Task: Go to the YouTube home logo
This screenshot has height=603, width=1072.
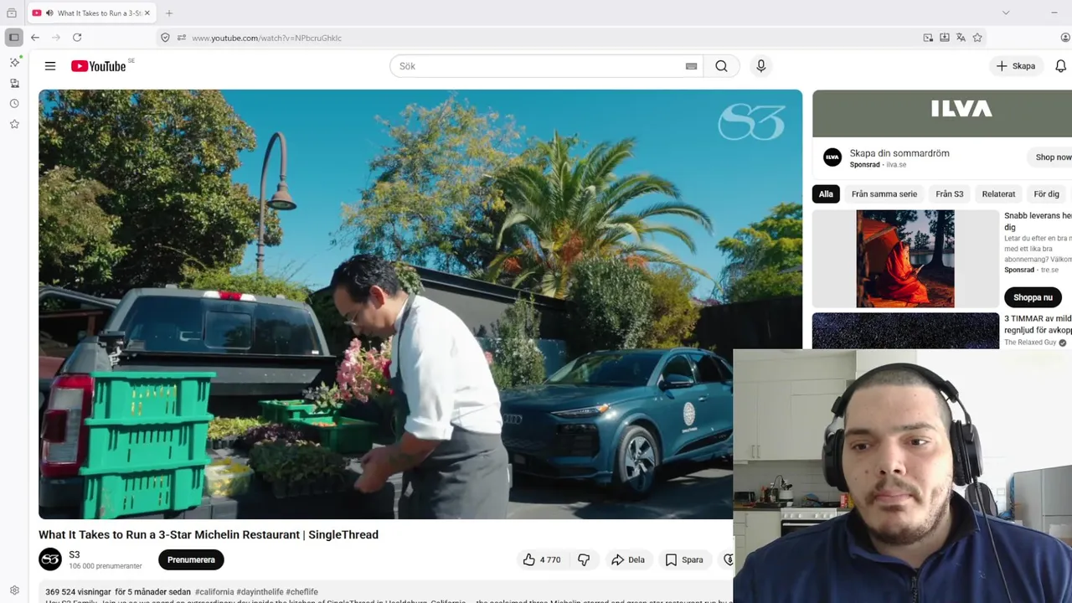Action: point(98,66)
